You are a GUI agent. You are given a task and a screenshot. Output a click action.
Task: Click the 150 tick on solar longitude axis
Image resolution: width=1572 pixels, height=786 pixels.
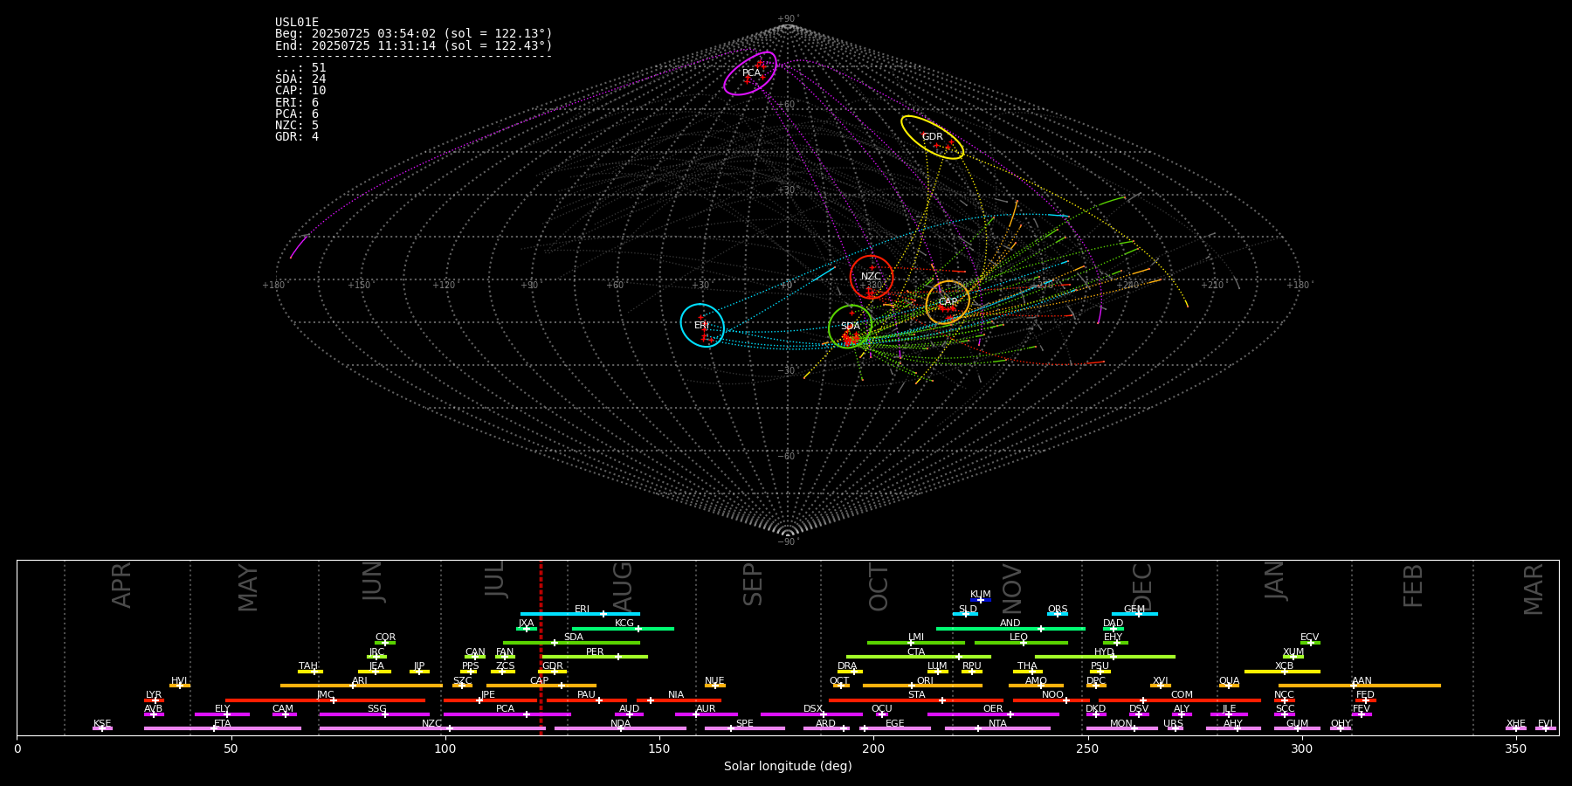pos(659,748)
